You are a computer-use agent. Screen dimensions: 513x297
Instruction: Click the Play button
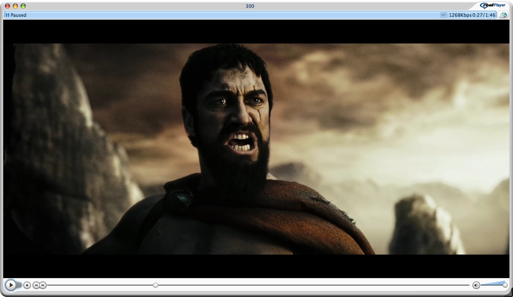[11, 285]
